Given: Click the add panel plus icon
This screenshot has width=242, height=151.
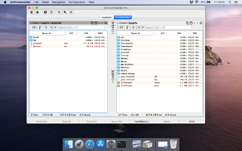Looking at the screenshot, I should (45, 12).
